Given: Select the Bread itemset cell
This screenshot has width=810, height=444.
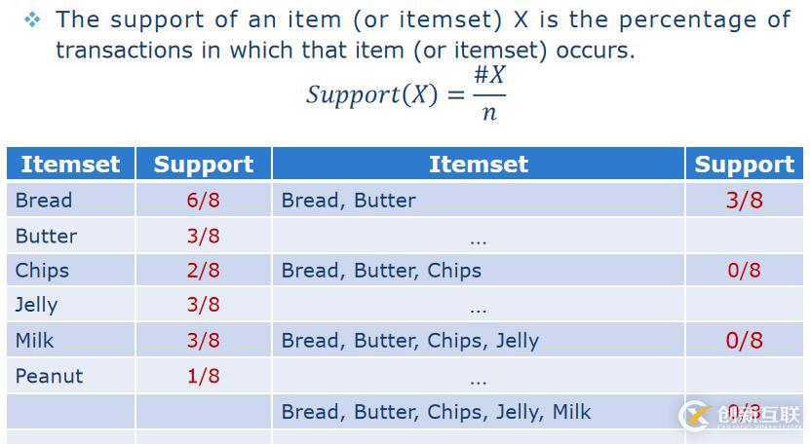Looking at the screenshot, I should coord(44,201).
